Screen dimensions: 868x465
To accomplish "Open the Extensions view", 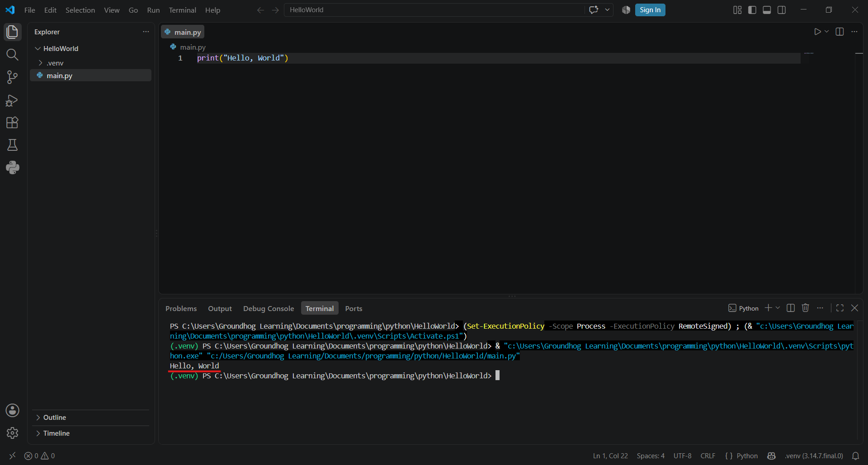I will pos(13,123).
